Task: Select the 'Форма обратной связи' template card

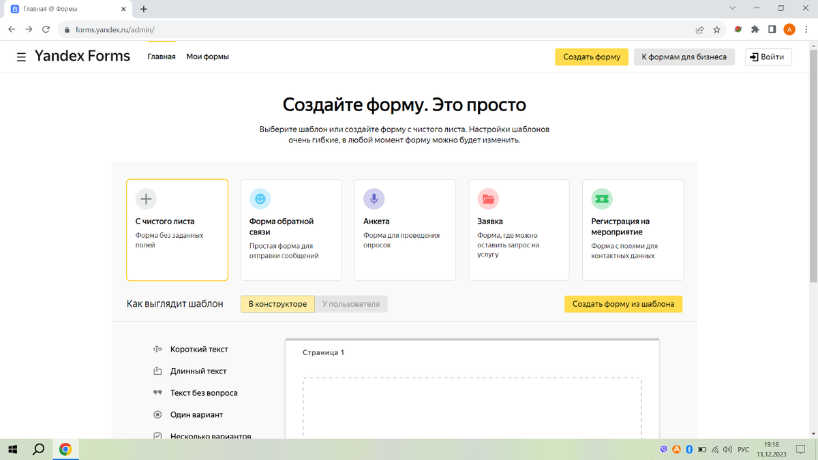Action: pyautogui.click(x=291, y=230)
